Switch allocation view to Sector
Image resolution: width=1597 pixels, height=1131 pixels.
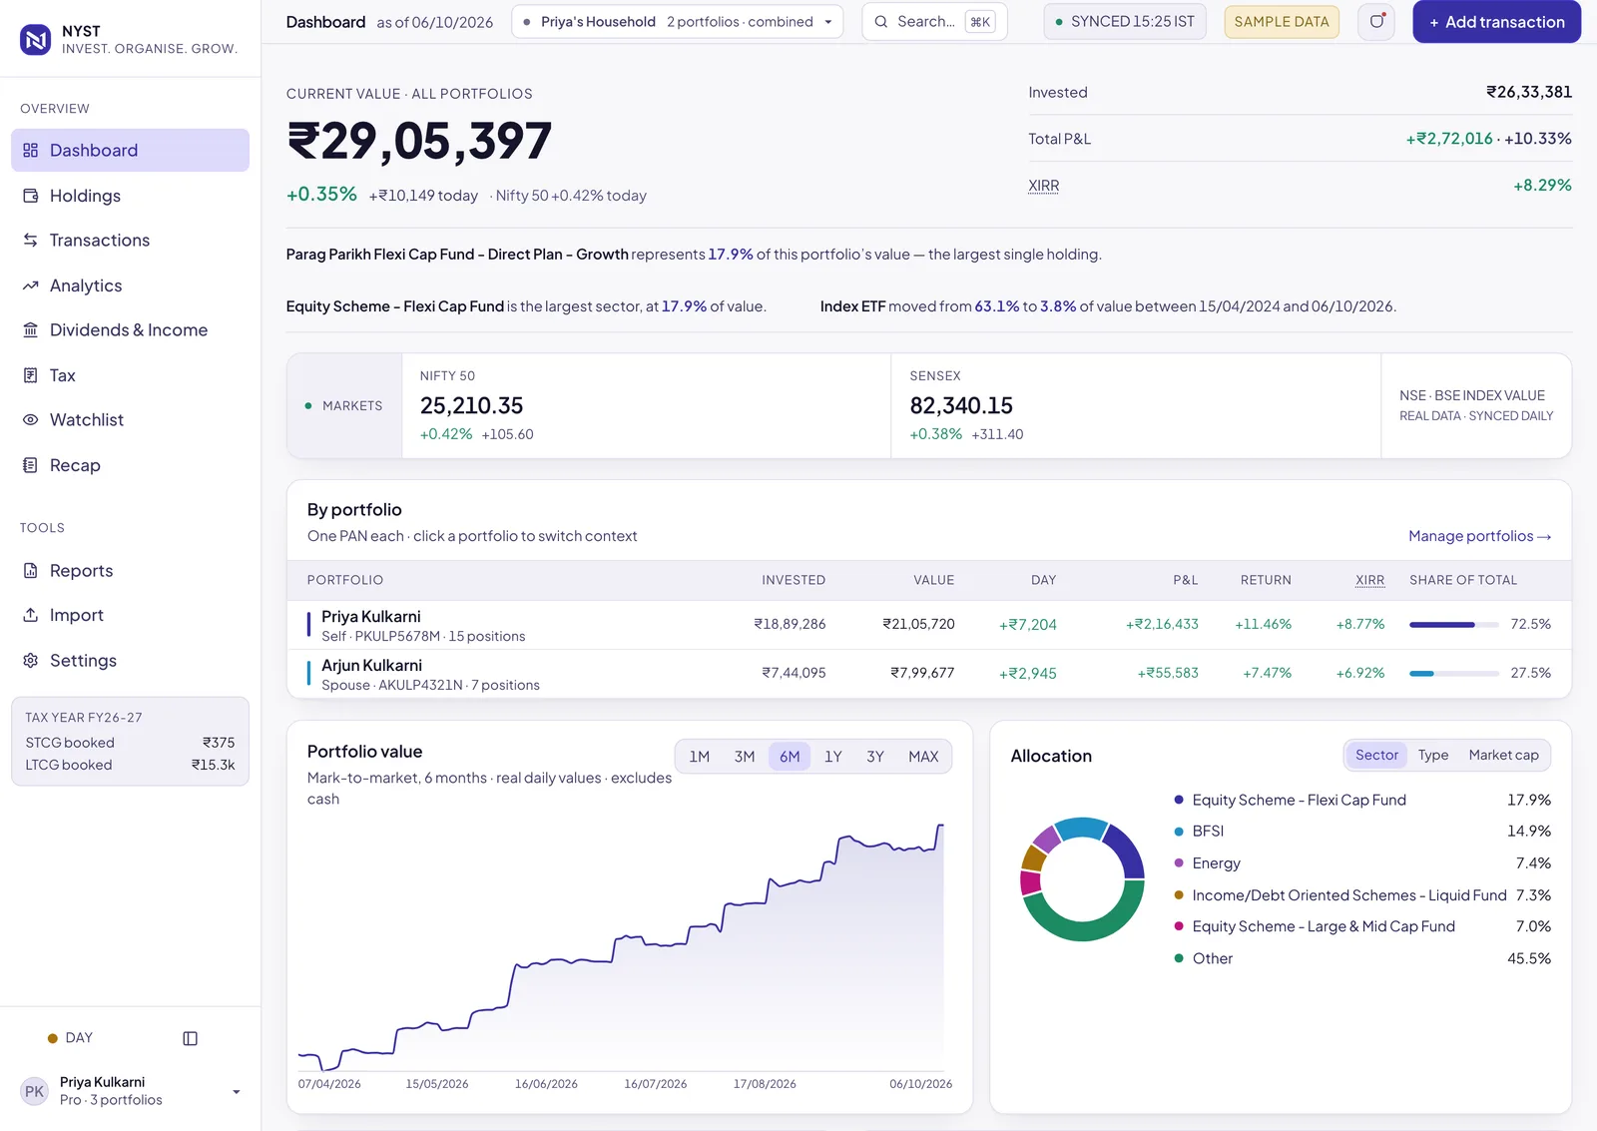(1376, 756)
